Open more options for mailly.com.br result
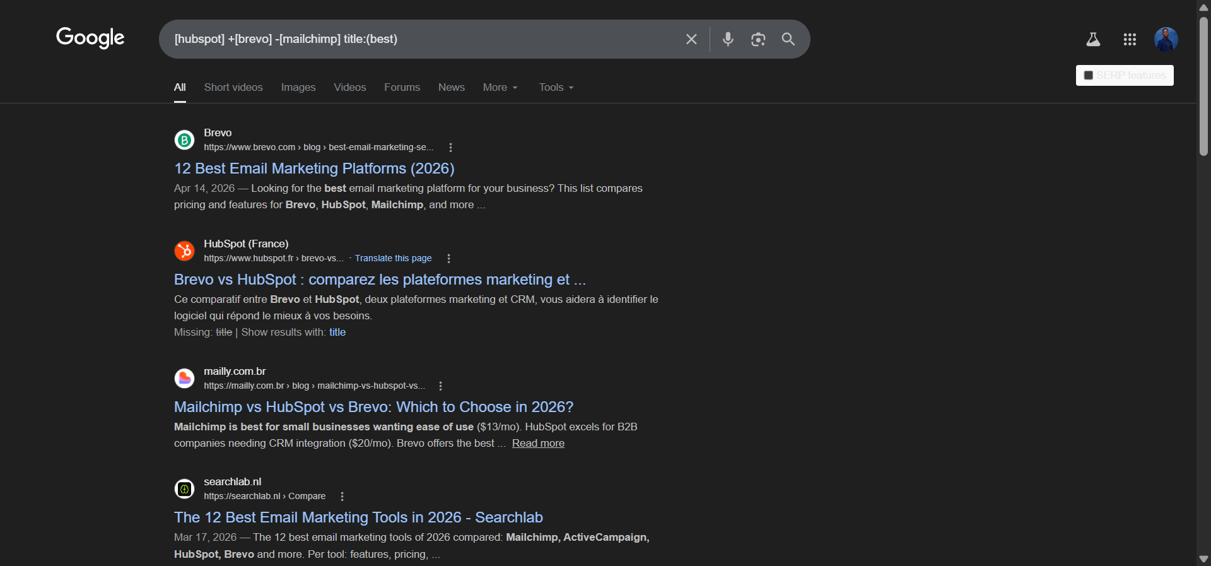This screenshot has width=1211, height=566. pos(440,386)
